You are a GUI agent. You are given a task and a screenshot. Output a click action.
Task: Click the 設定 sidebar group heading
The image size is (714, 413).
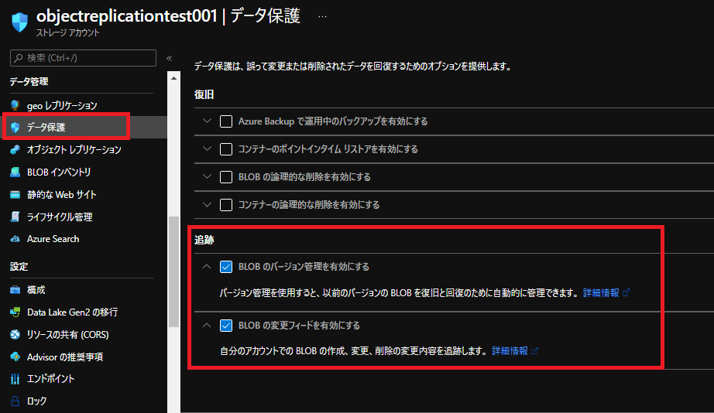19,267
